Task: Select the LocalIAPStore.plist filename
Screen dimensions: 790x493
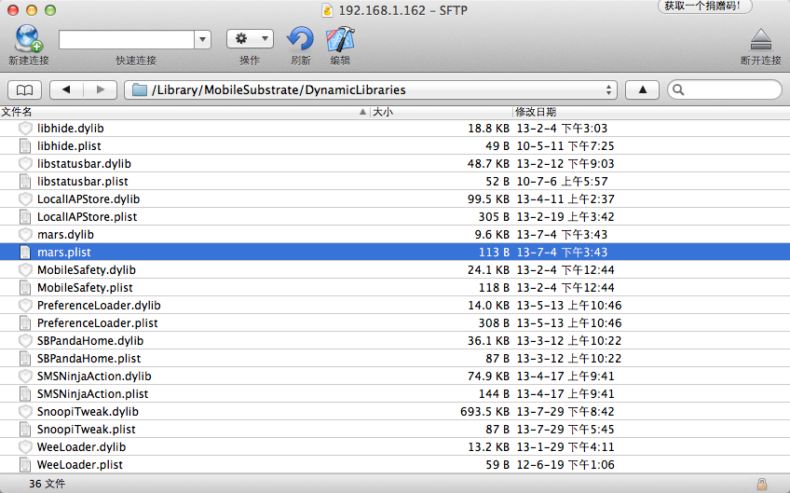Action: [x=87, y=217]
